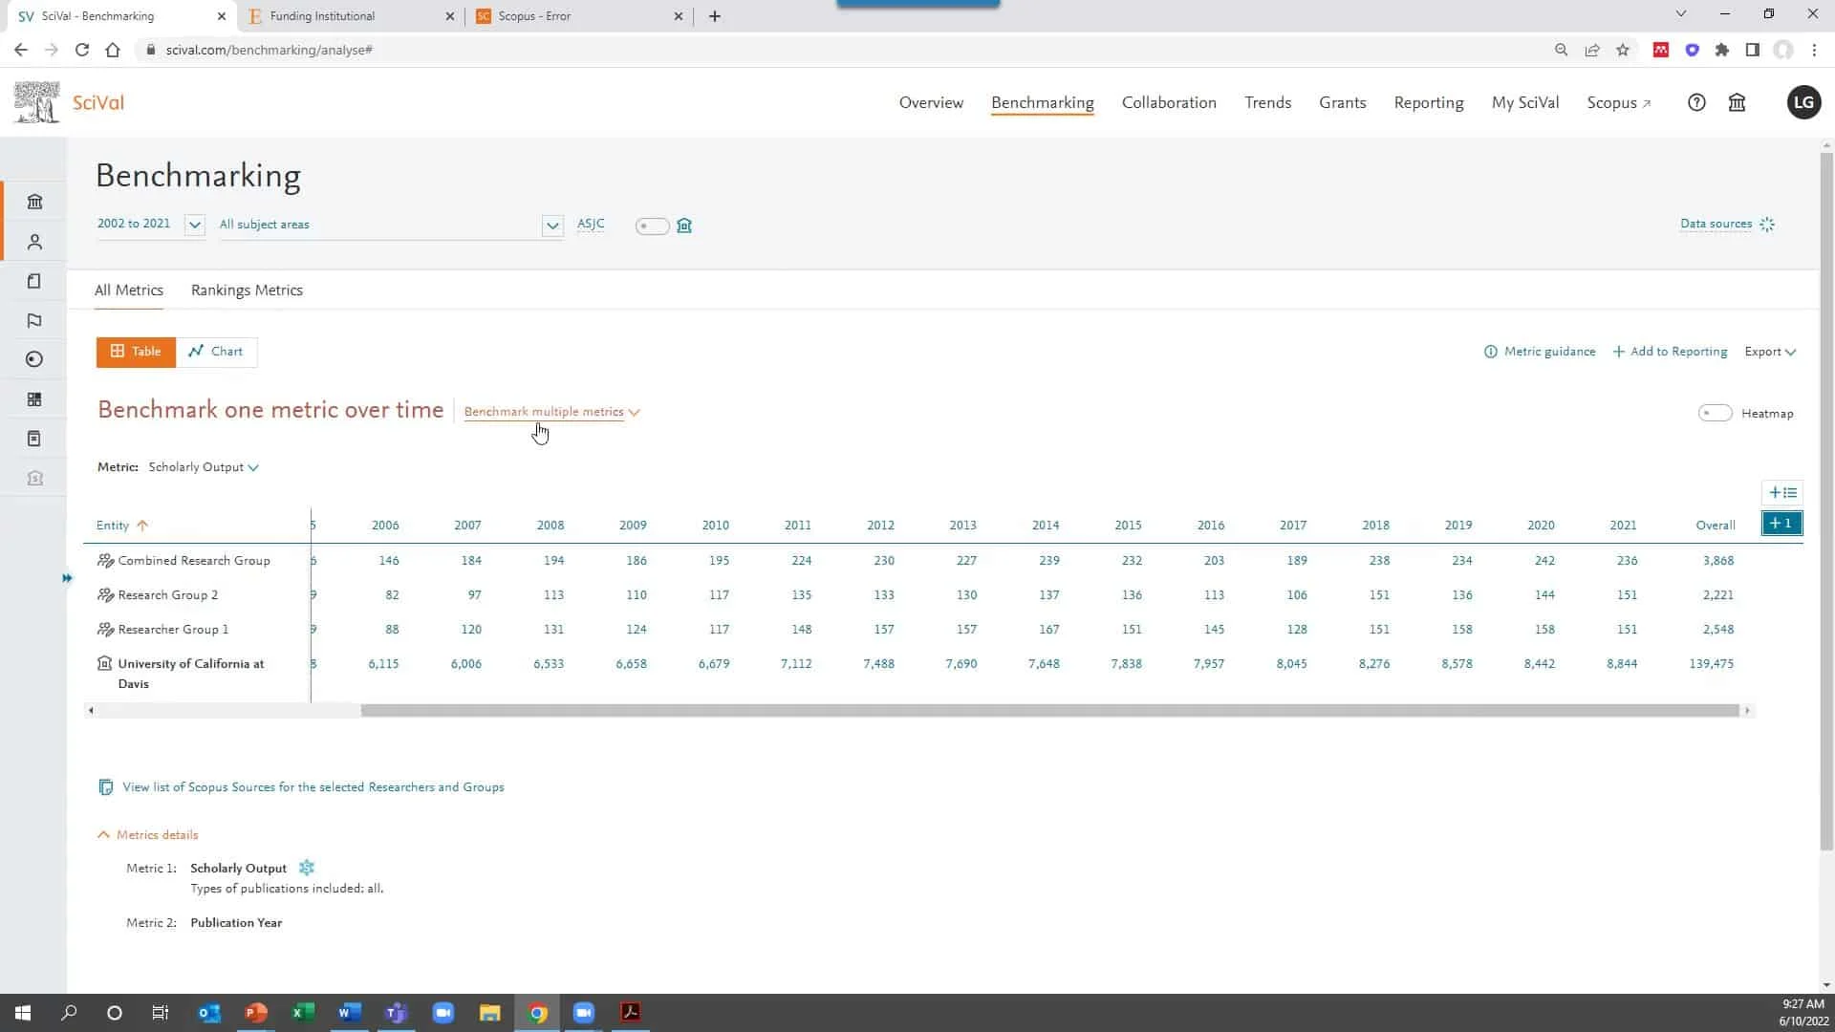Open the help question mark icon

[1696, 102]
